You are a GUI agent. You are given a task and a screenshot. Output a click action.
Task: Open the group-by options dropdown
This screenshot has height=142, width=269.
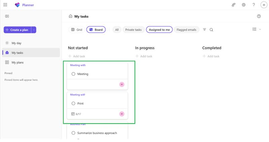[x=257, y=29]
